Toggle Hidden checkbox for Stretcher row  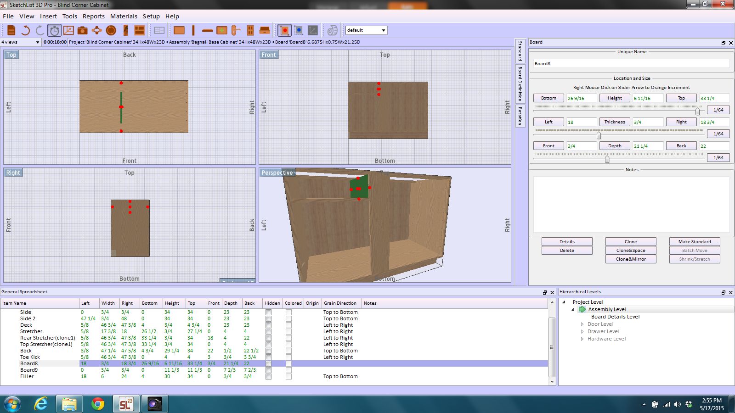268,331
